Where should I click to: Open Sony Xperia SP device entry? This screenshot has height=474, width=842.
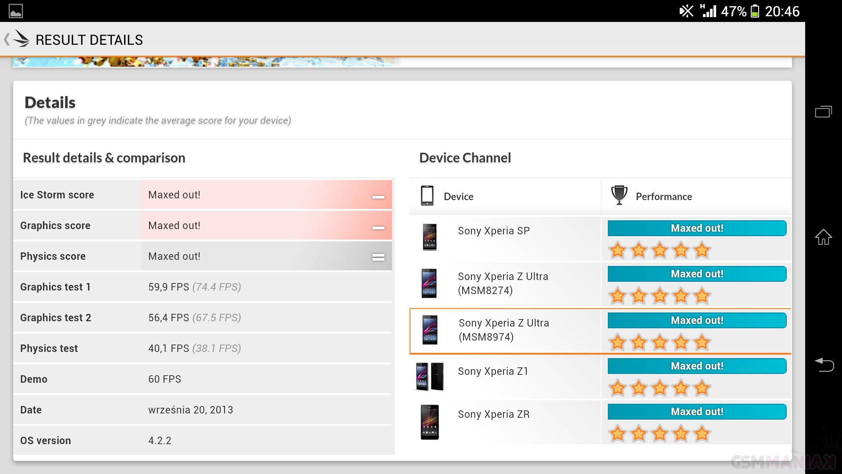pyautogui.click(x=493, y=231)
